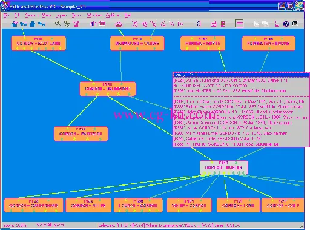Image resolution: width=310 pixels, height=230 pixels.
Task: Select the DRUMMOND = CAIRNS family box
Action: click(137, 43)
